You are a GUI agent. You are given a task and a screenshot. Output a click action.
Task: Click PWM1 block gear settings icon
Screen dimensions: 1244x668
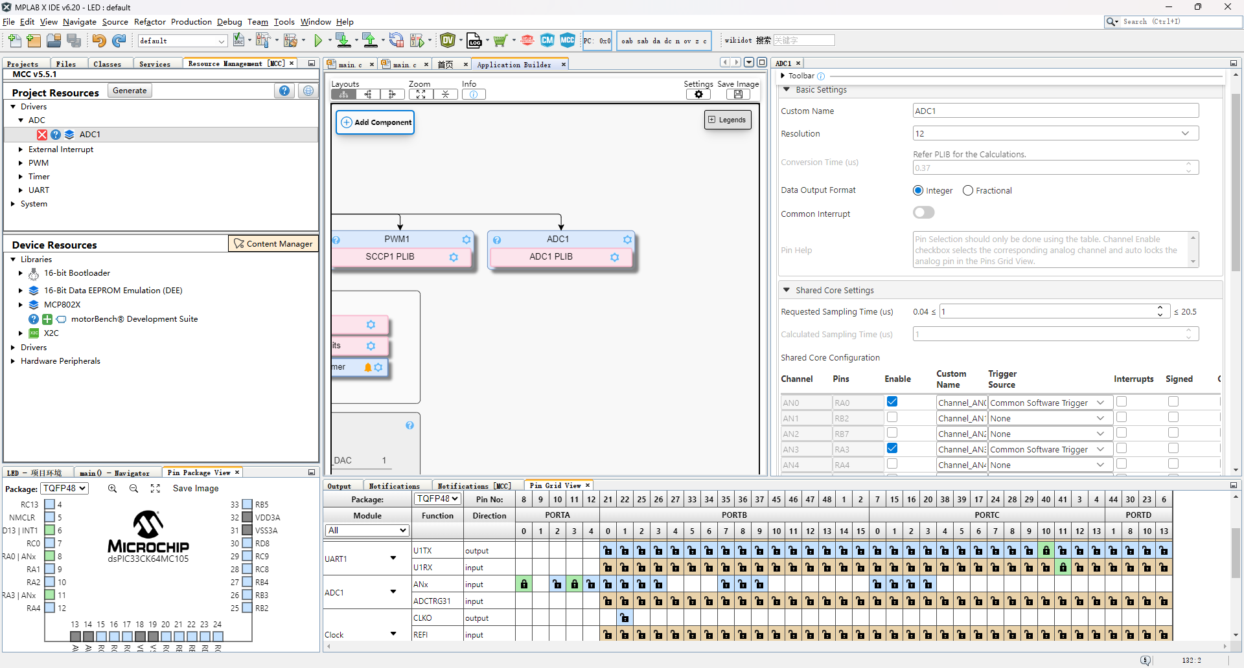coord(466,239)
